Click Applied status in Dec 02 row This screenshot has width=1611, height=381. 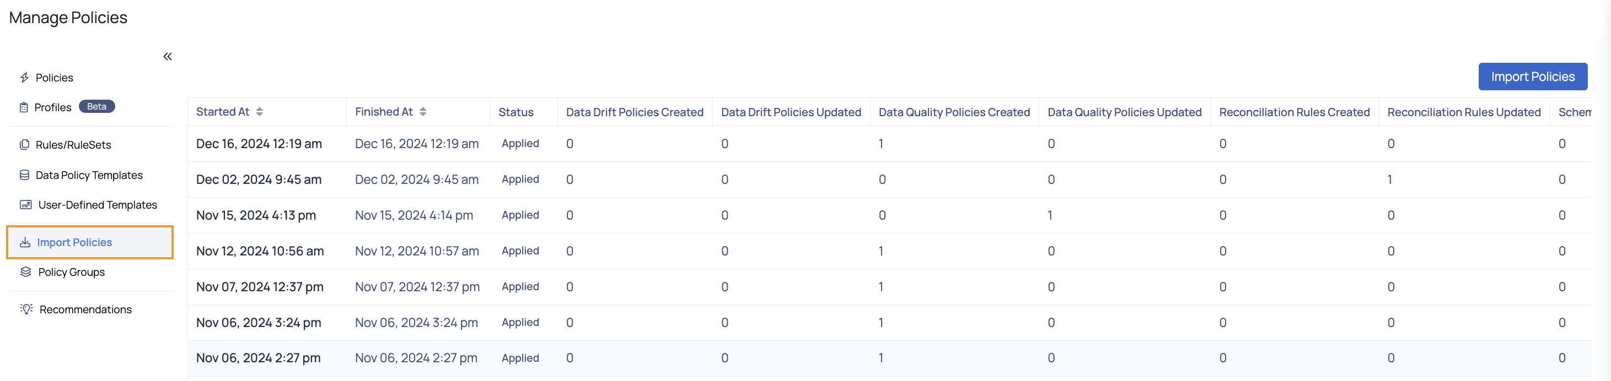(x=520, y=178)
